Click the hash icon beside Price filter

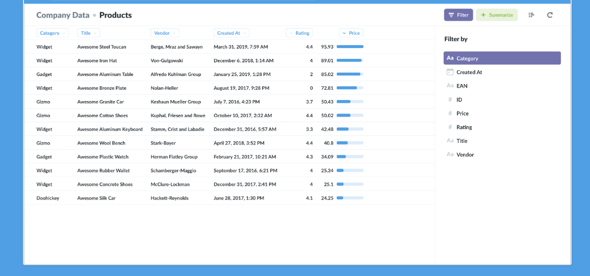tap(450, 113)
